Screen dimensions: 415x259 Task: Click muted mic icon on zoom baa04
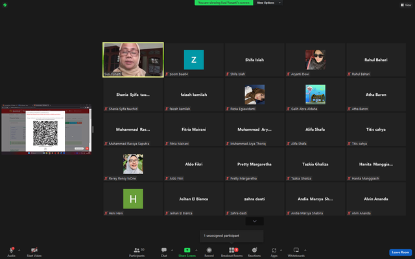pos(167,74)
